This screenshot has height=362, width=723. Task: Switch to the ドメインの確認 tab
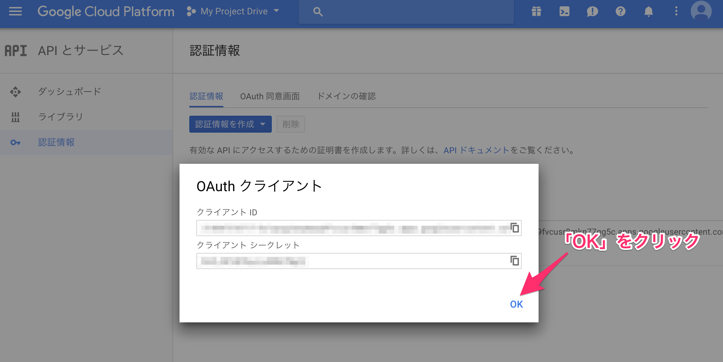(346, 96)
